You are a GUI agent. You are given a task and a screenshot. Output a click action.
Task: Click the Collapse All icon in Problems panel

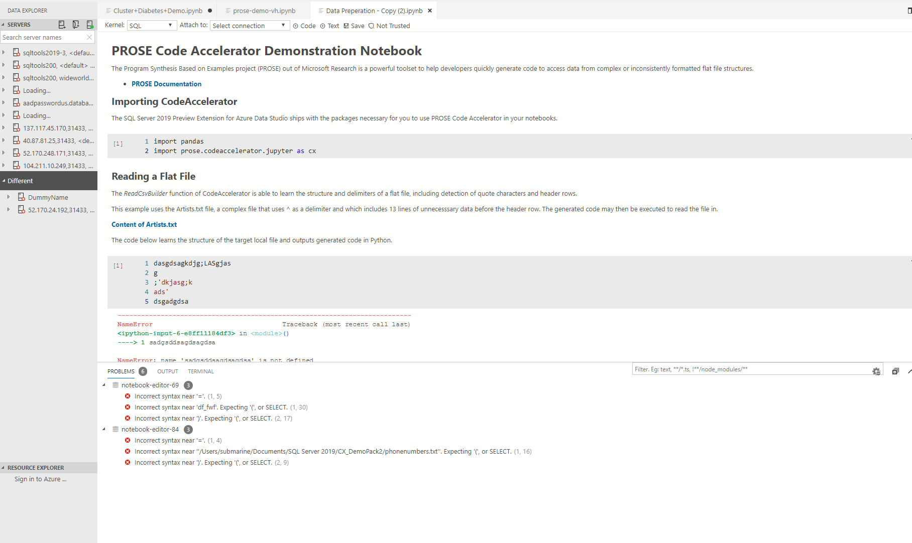895,371
